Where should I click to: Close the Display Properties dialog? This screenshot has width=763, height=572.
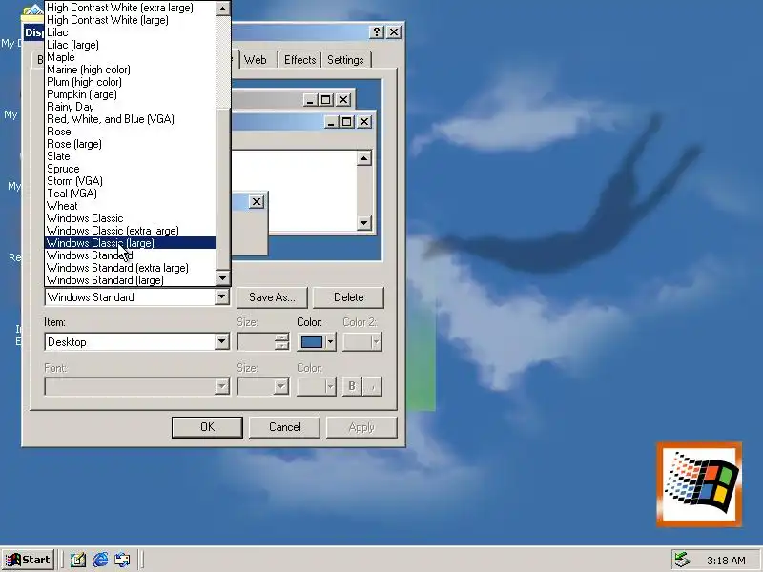tap(394, 32)
